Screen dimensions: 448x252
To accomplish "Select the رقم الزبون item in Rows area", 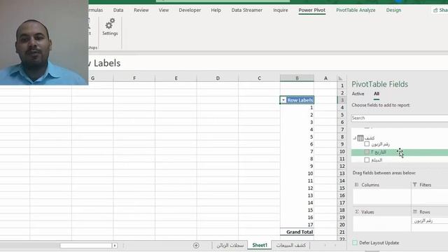I will coord(430,221).
